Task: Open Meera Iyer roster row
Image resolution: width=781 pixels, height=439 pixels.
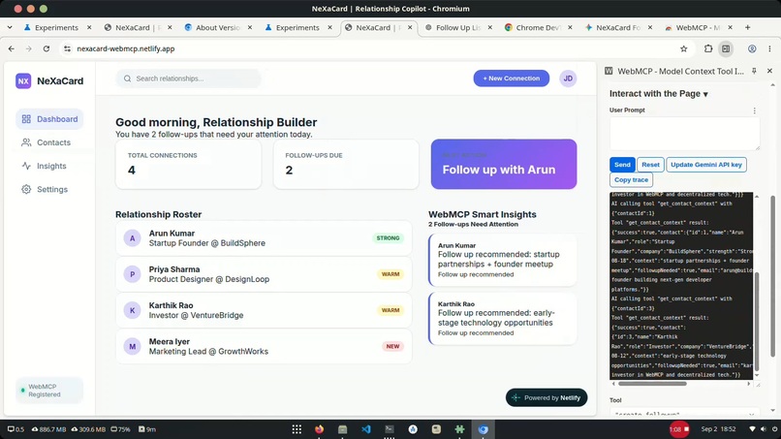Action: (x=264, y=346)
